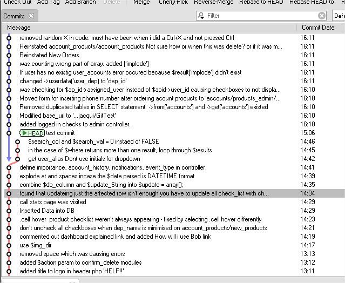
Task: Click the 14:46 commit date cell
Action: pyautogui.click(x=308, y=141)
